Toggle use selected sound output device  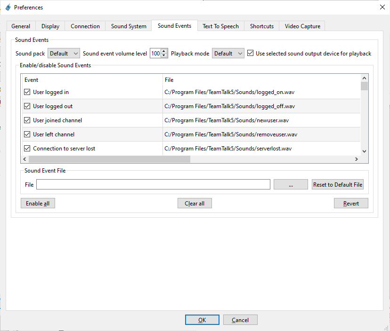[251, 54]
